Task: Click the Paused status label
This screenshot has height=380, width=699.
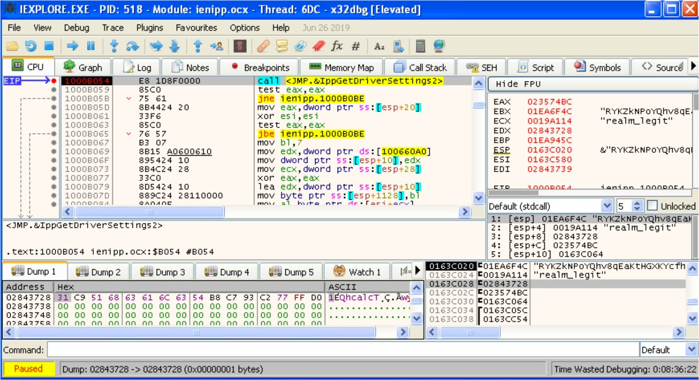Action: (28, 369)
